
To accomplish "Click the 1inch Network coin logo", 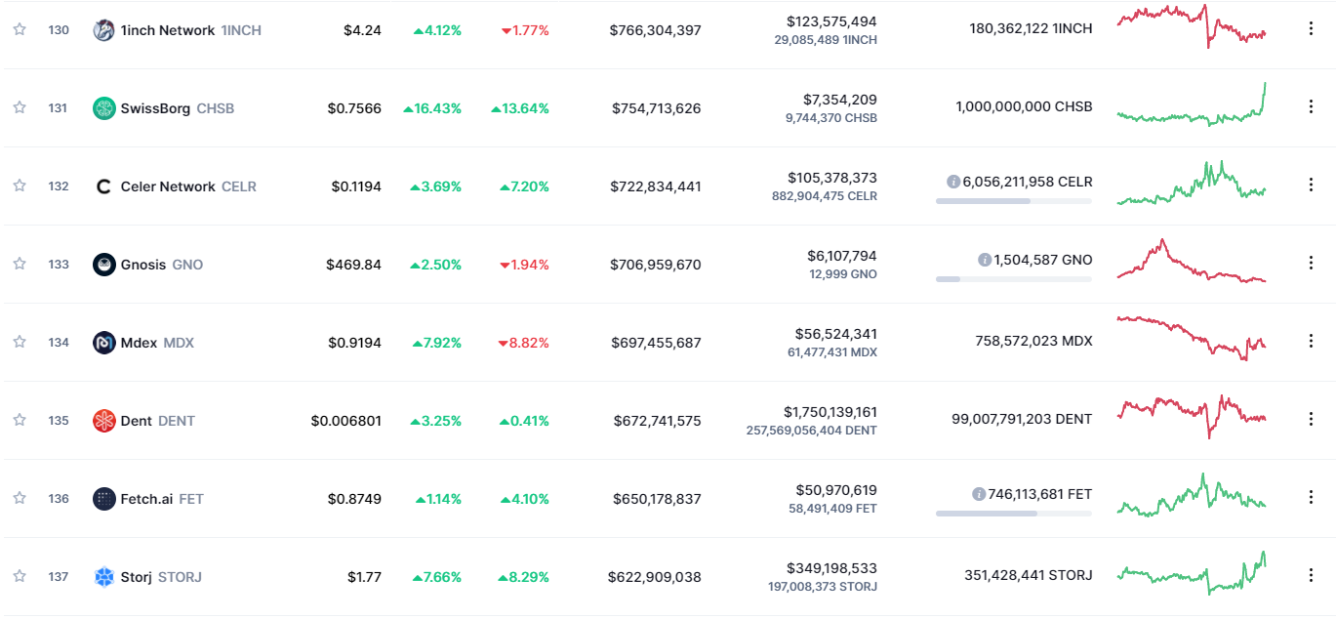I will point(103,30).
